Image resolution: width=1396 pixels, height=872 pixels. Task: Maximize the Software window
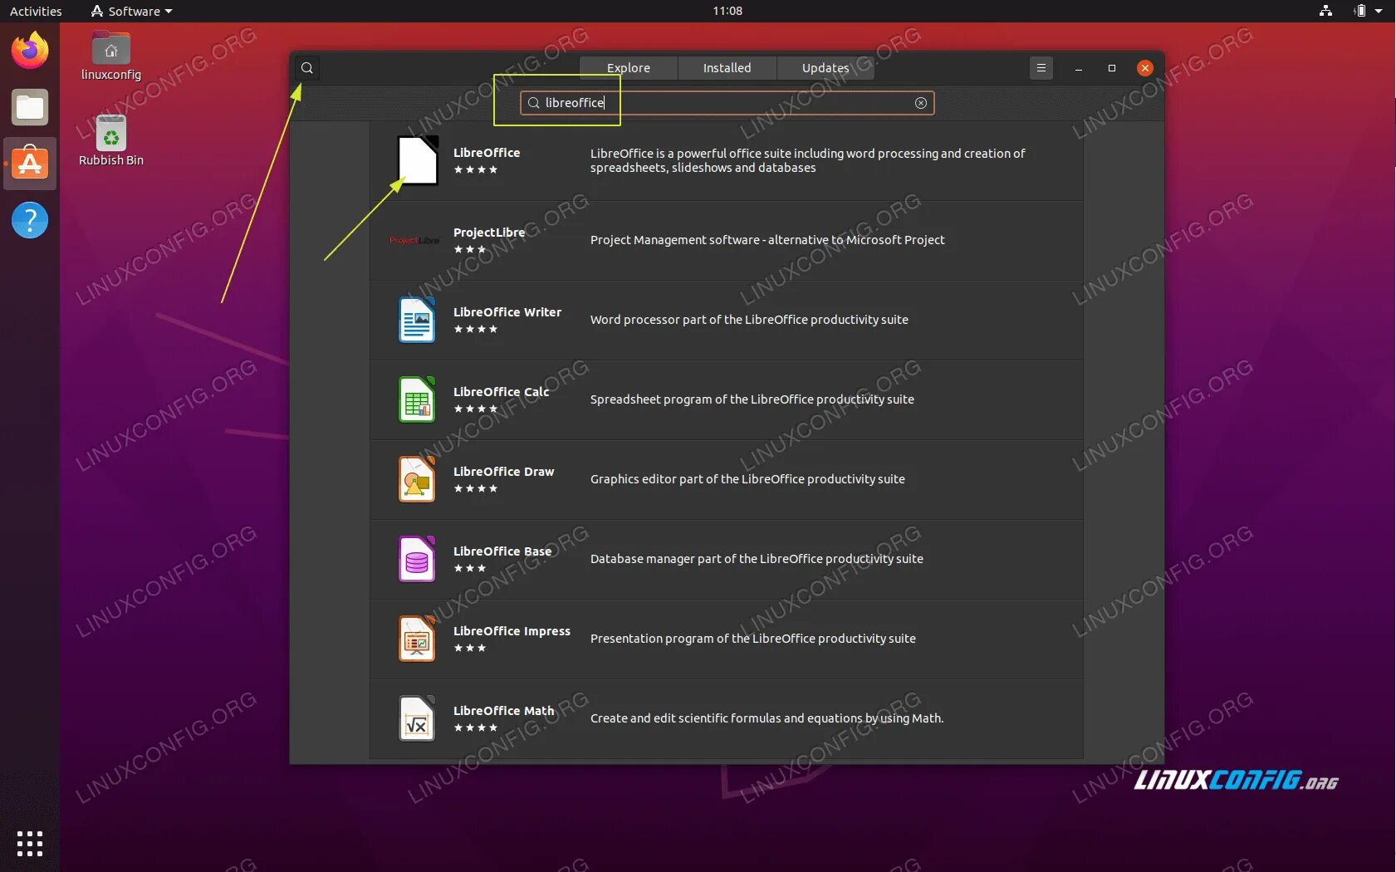pyautogui.click(x=1112, y=68)
